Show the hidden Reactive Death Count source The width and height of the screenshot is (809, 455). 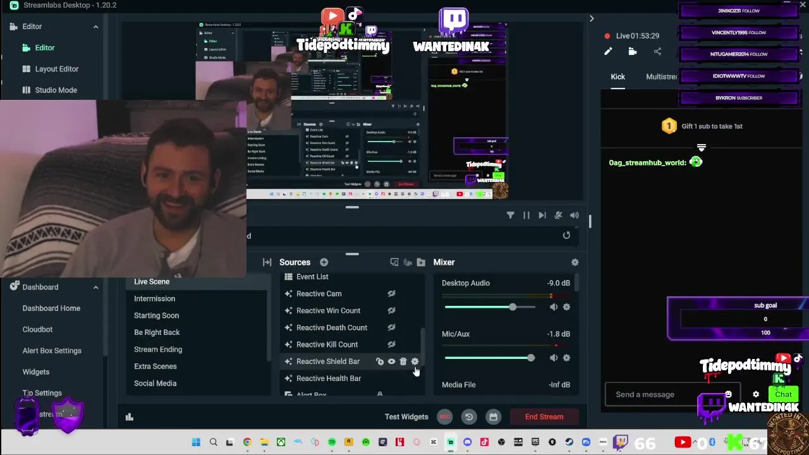pyautogui.click(x=391, y=327)
